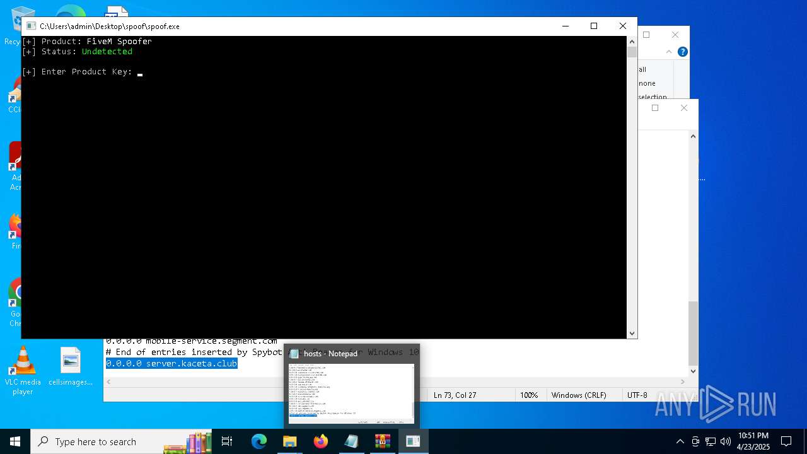Launch Firefox from the taskbar
The width and height of the screenshot is (807, 454).
point(321,441)
